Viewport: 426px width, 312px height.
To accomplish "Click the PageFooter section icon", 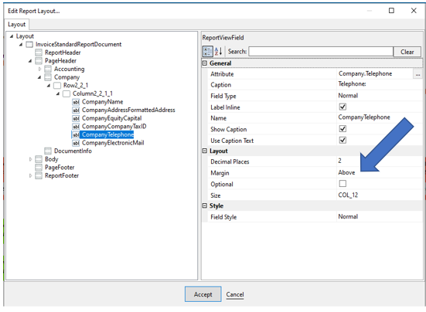I will click(x=39, y=168).
